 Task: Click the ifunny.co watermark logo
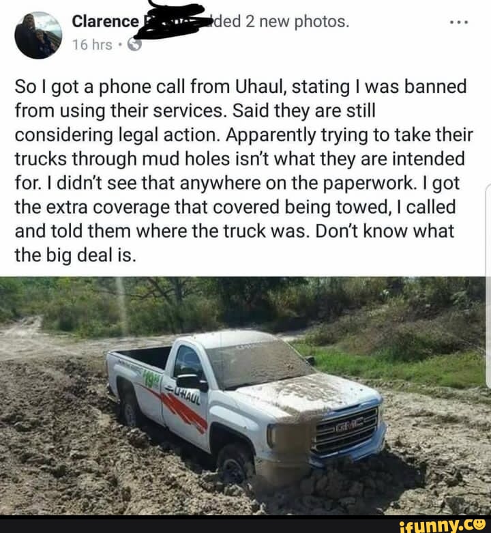[x=442, y=525]
